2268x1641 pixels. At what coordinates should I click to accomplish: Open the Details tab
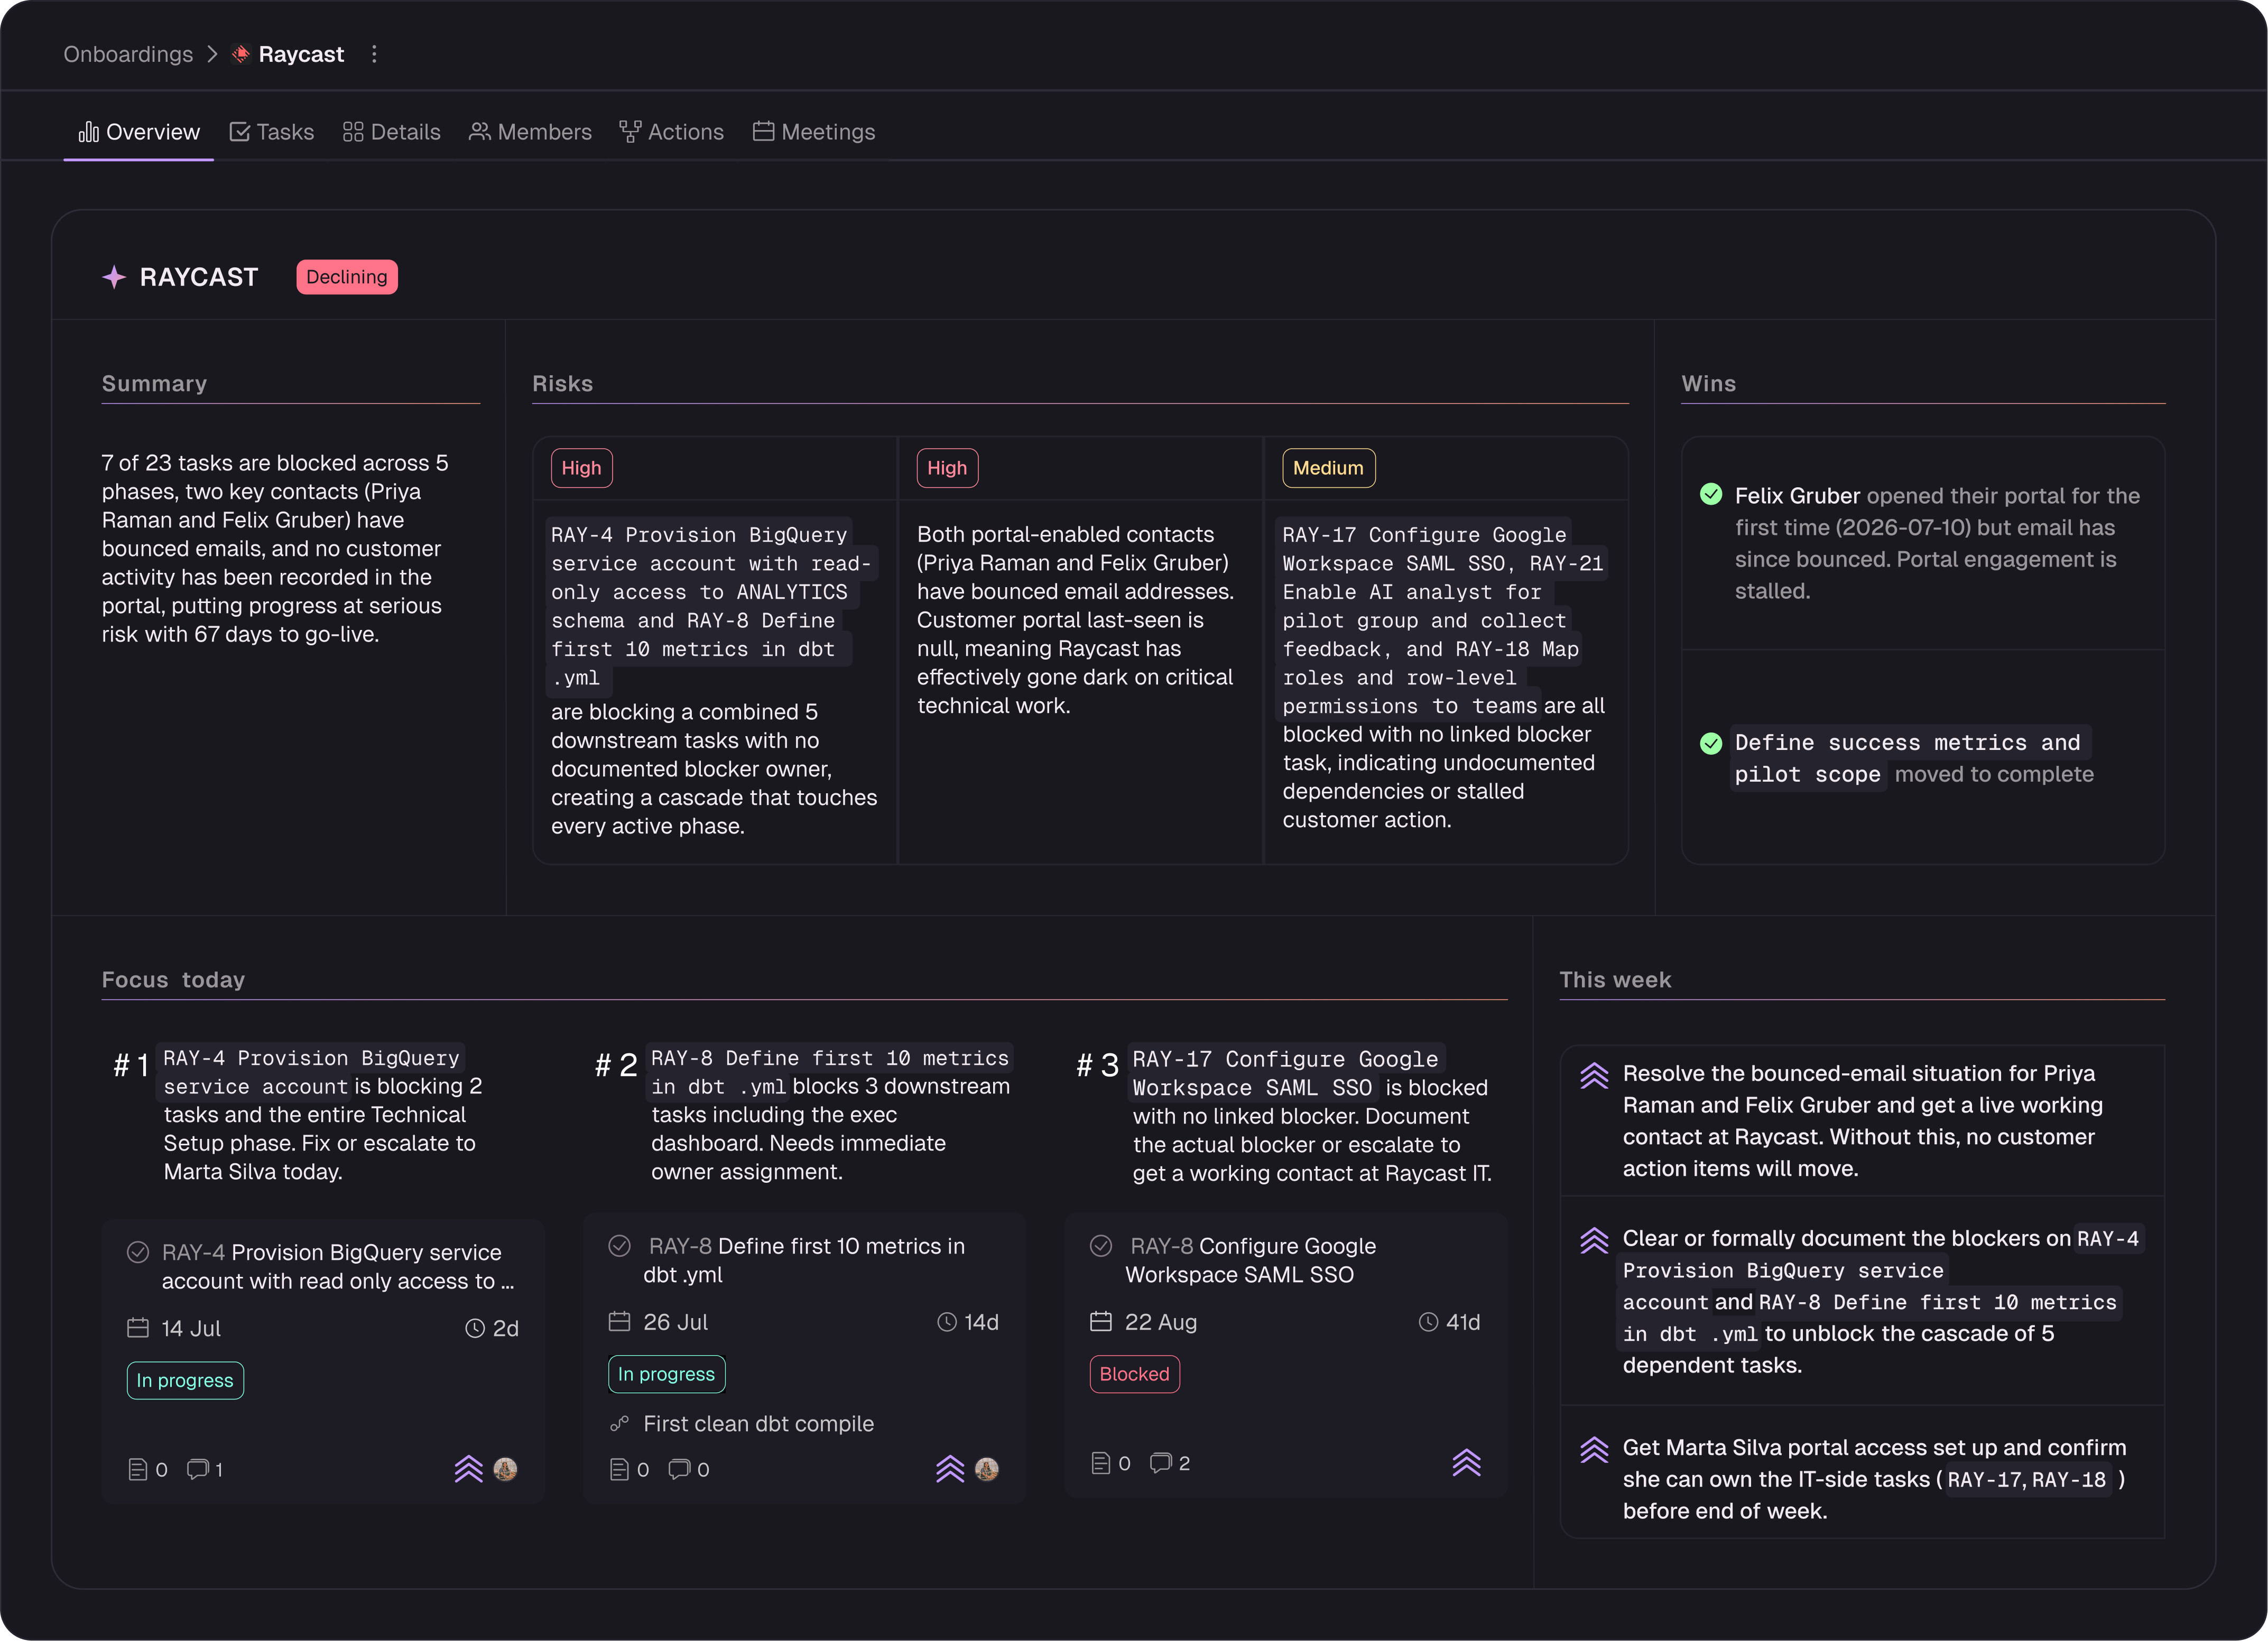pos(391,132)
